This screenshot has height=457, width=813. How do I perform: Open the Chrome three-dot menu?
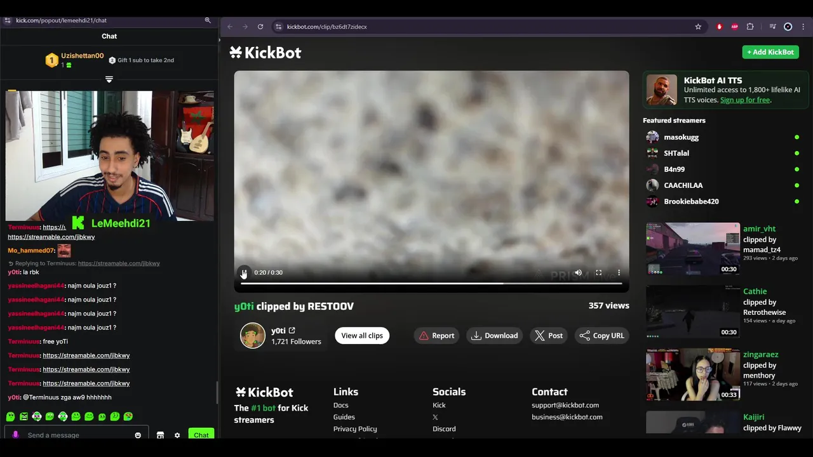pos(803,27)
